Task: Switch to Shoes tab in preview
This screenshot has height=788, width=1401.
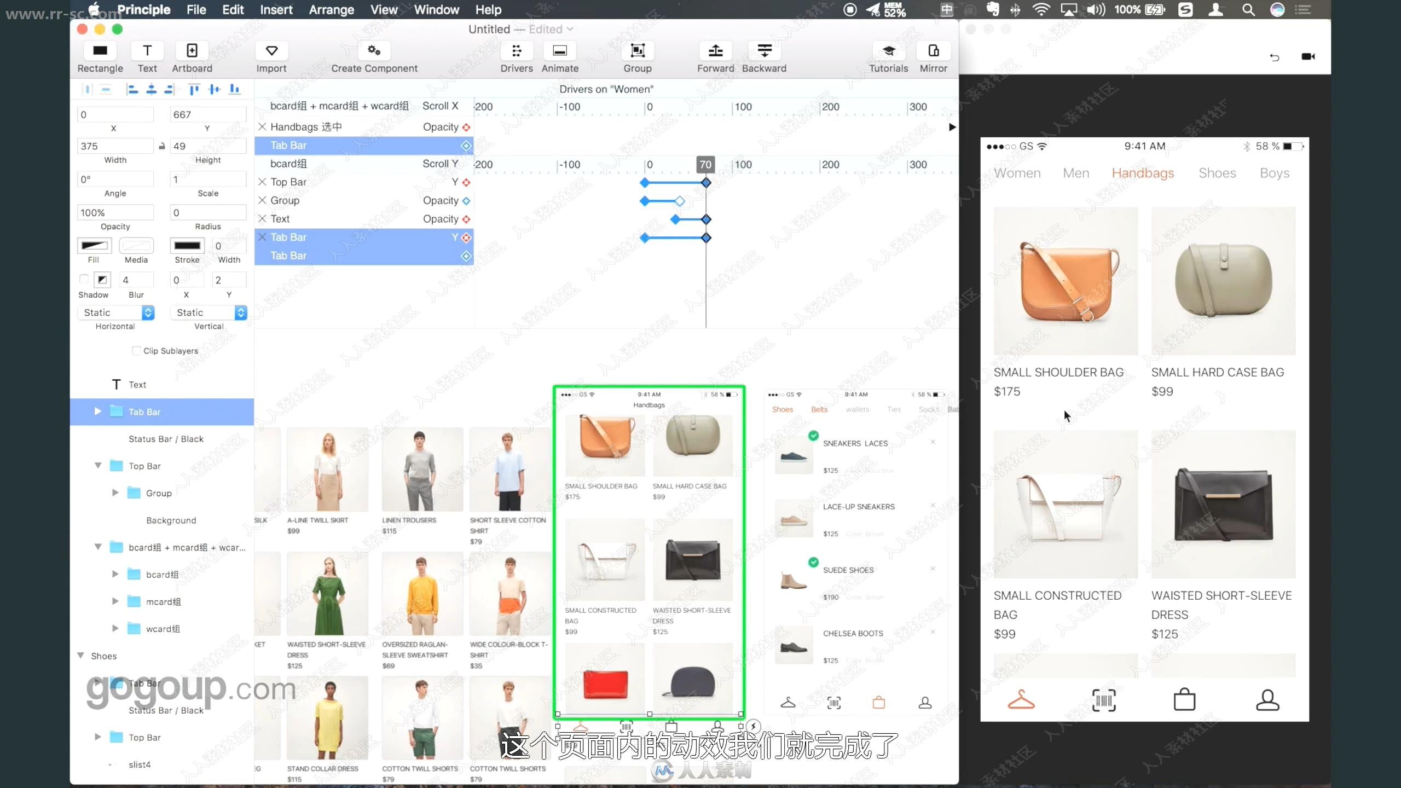Action: (1217, 173)
